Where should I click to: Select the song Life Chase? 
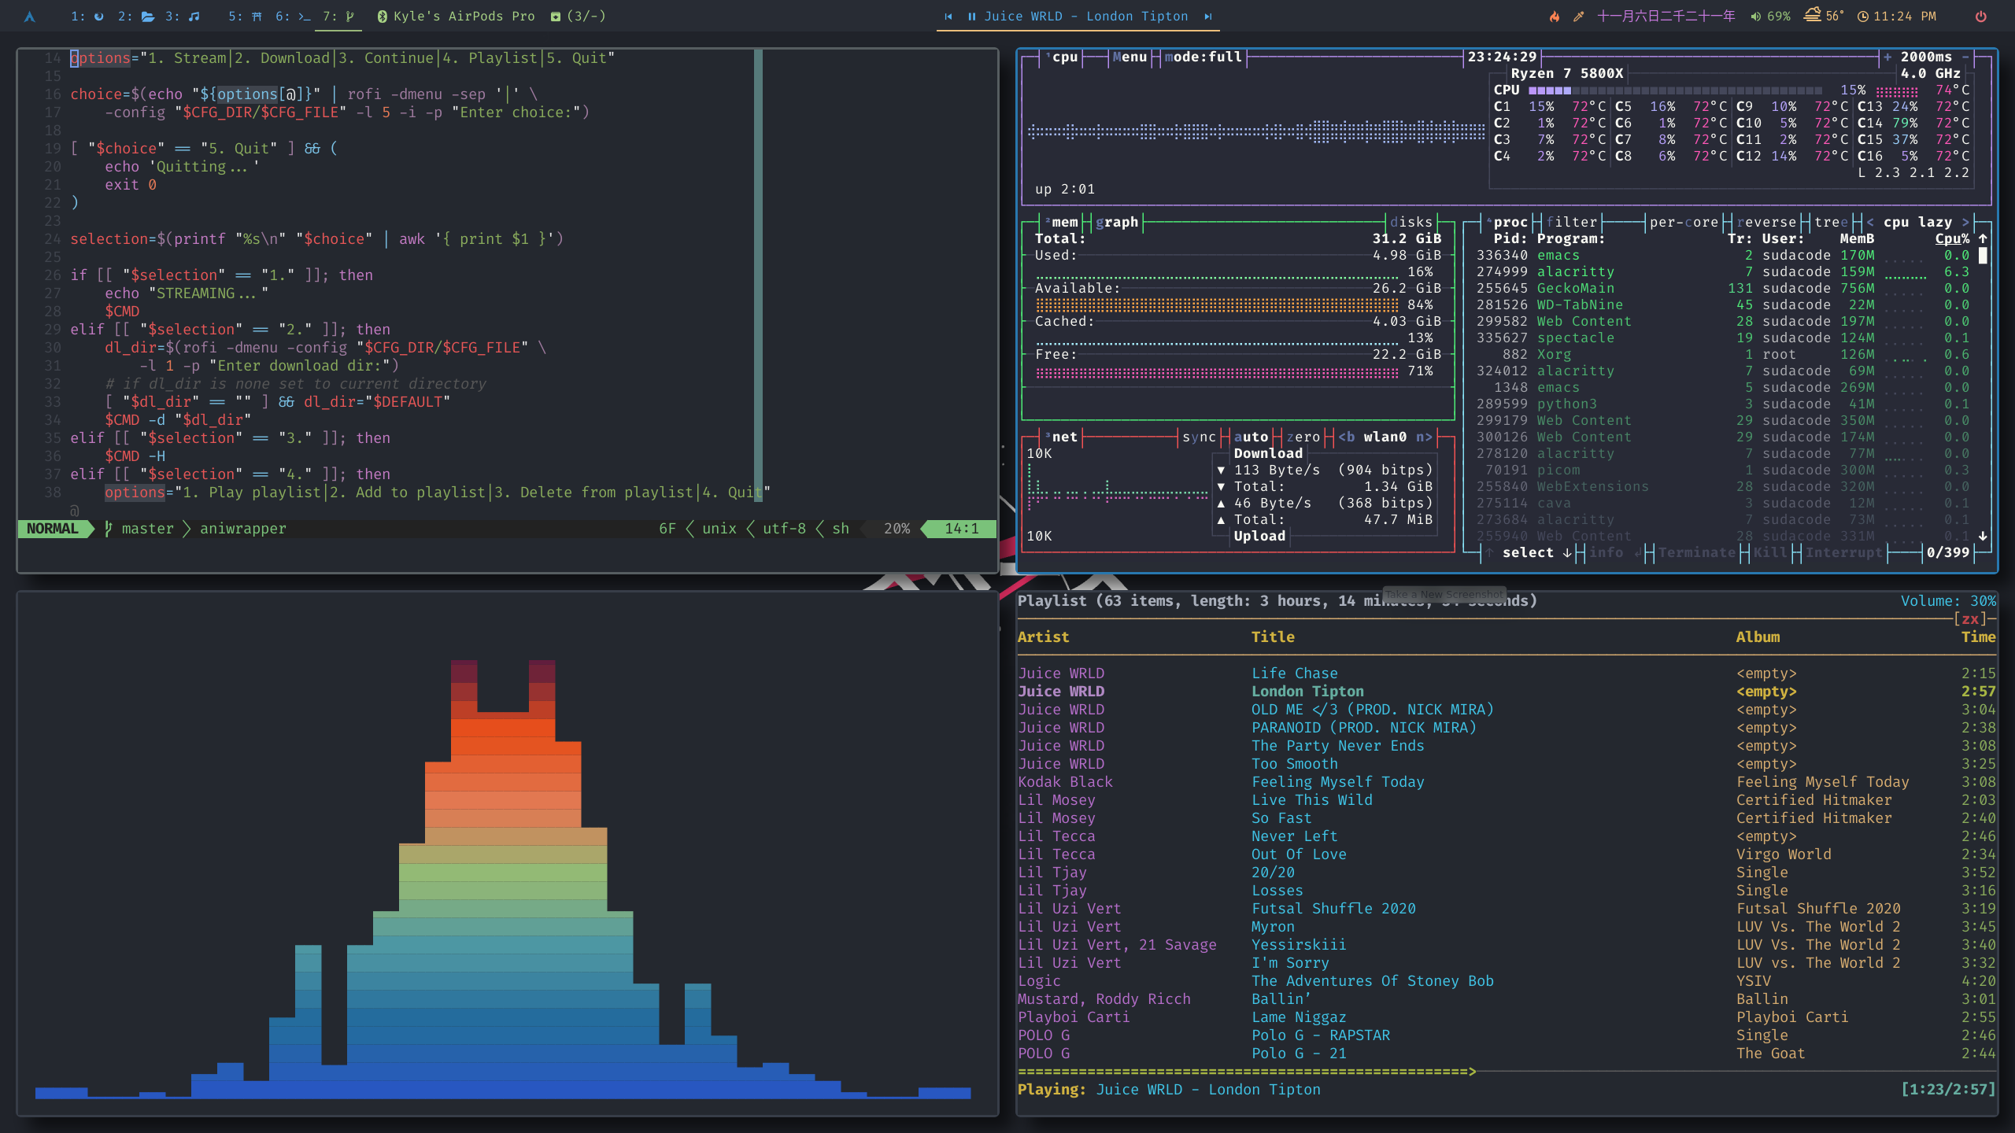pos(1507,673)
